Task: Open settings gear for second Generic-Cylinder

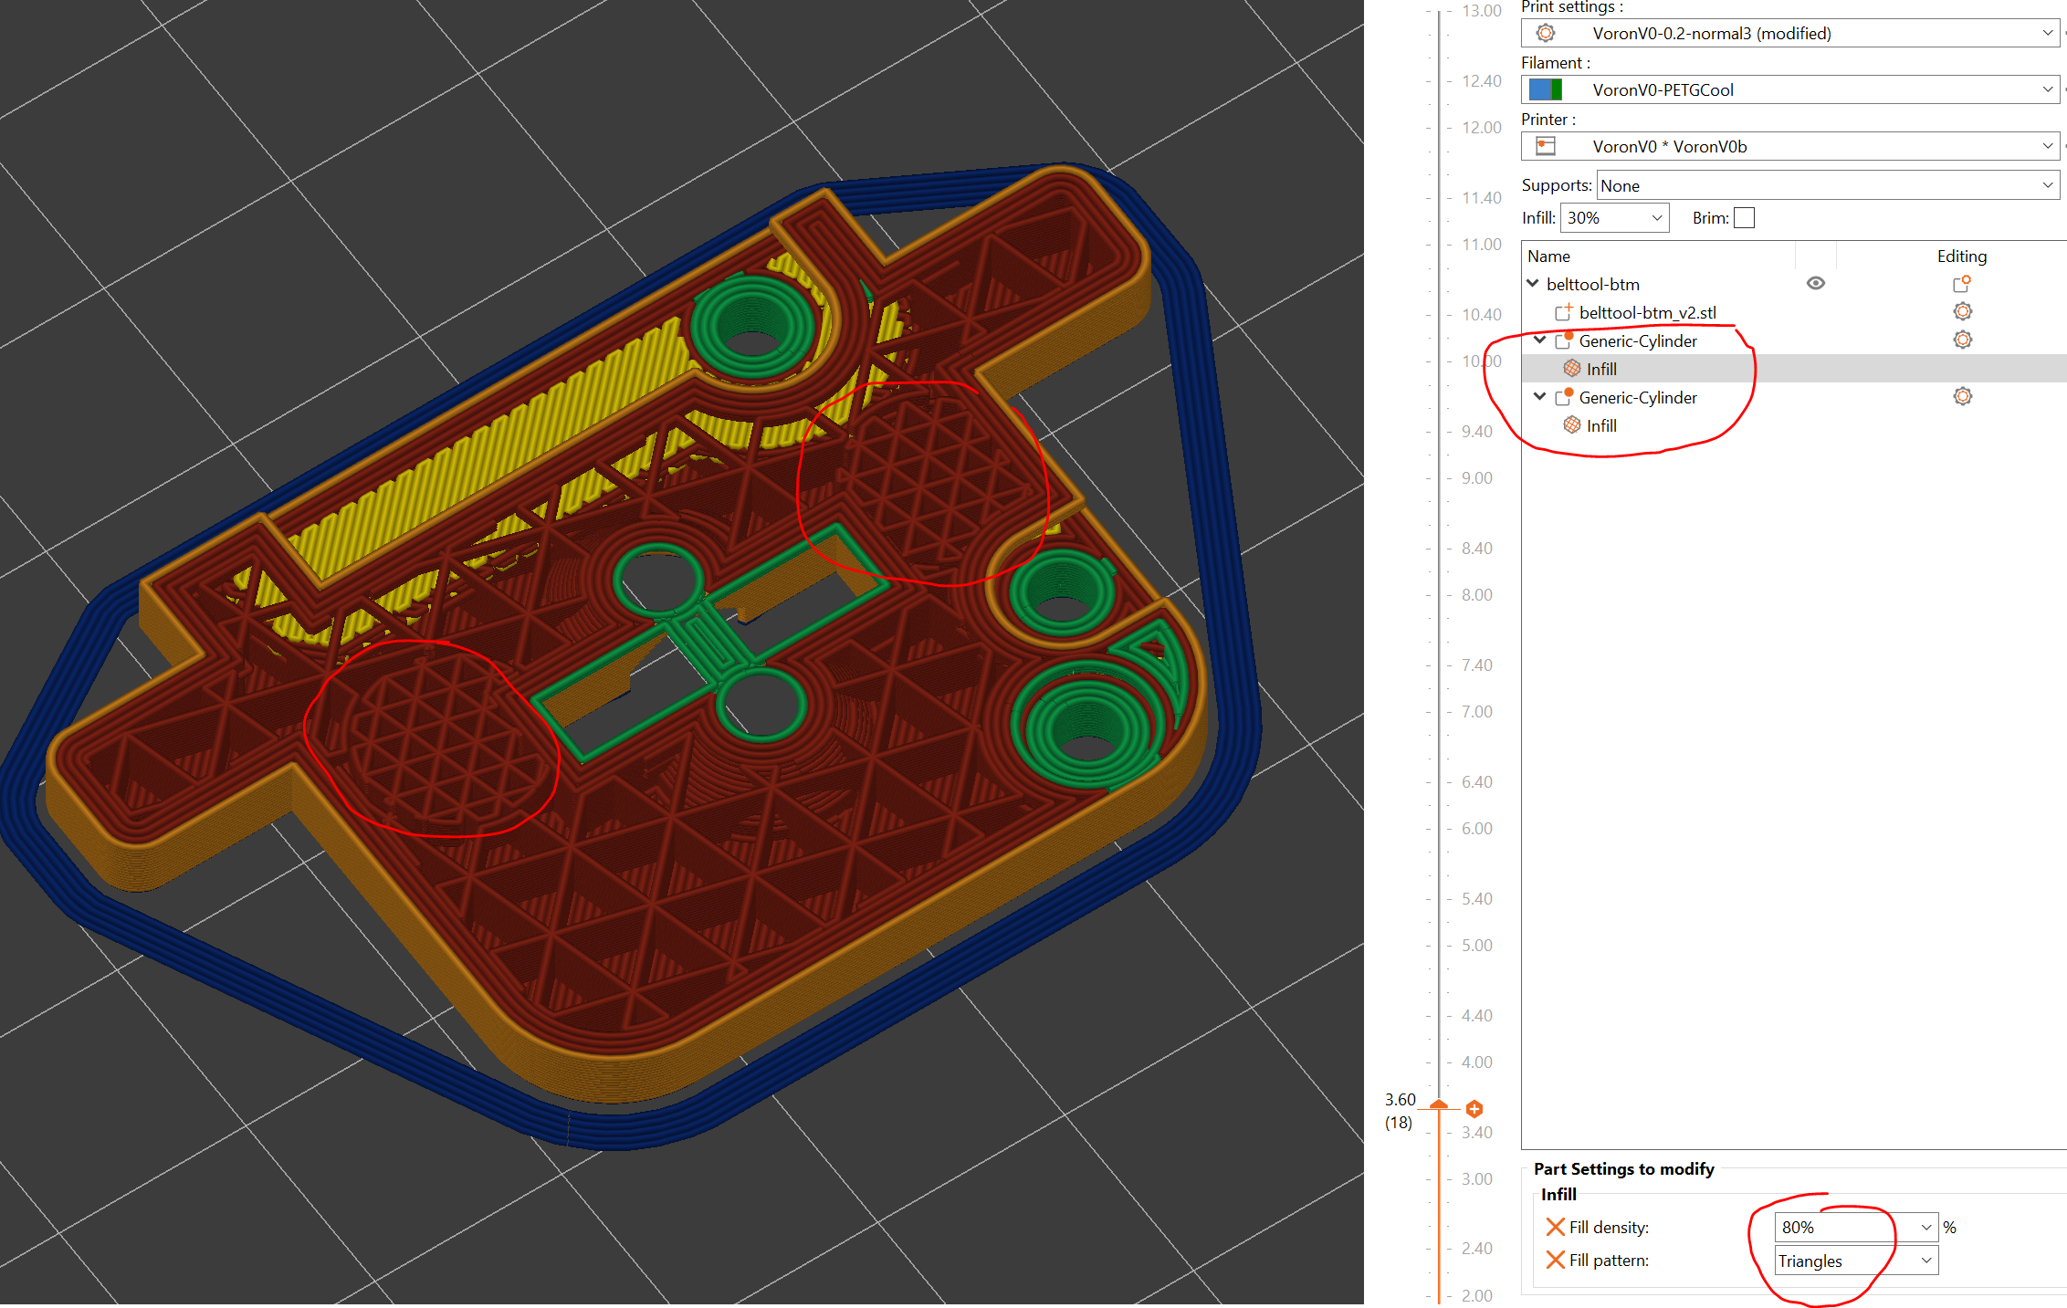Action: [1962, 395]
